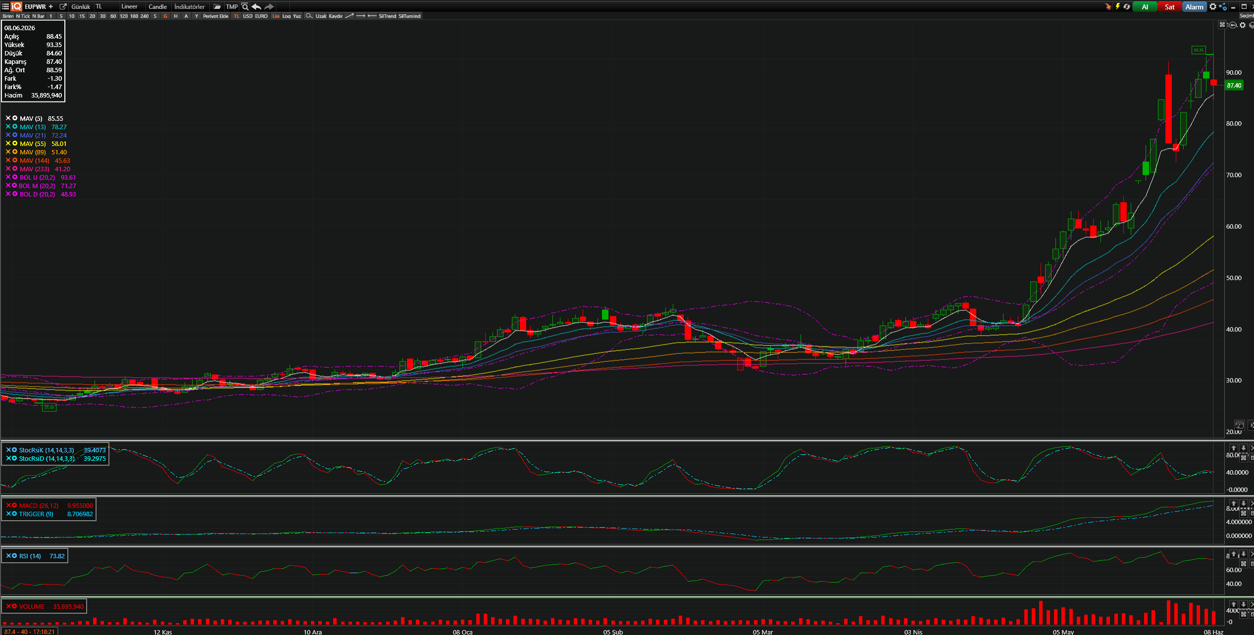
Task: Open chart settings gear above the price axis
Action: pyautogui.click(x=1243, y=25)
